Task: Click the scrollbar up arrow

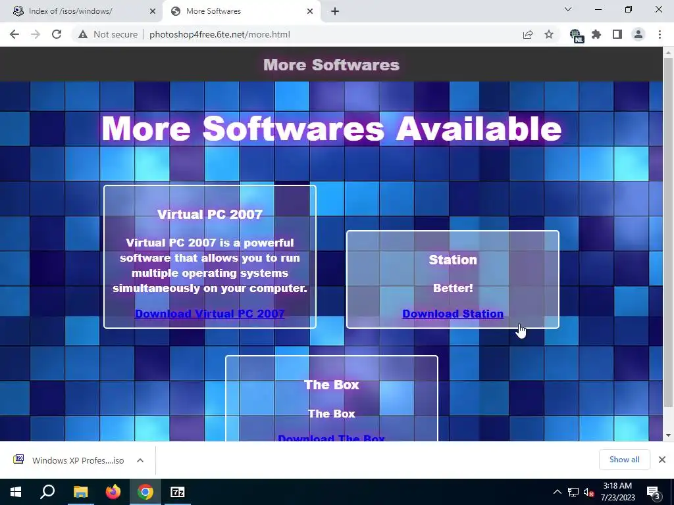Action: pos(668,52)
